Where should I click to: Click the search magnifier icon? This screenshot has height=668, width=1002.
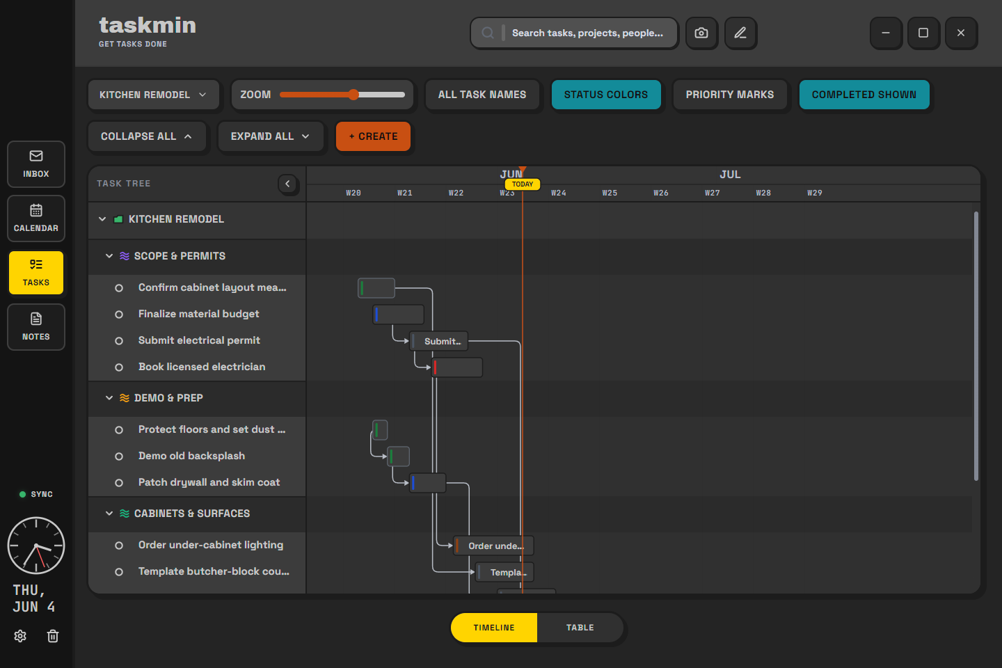coord(488,33)
